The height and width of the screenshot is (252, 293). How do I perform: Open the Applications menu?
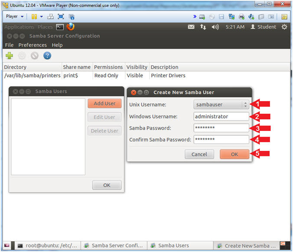tap(19, 27)
